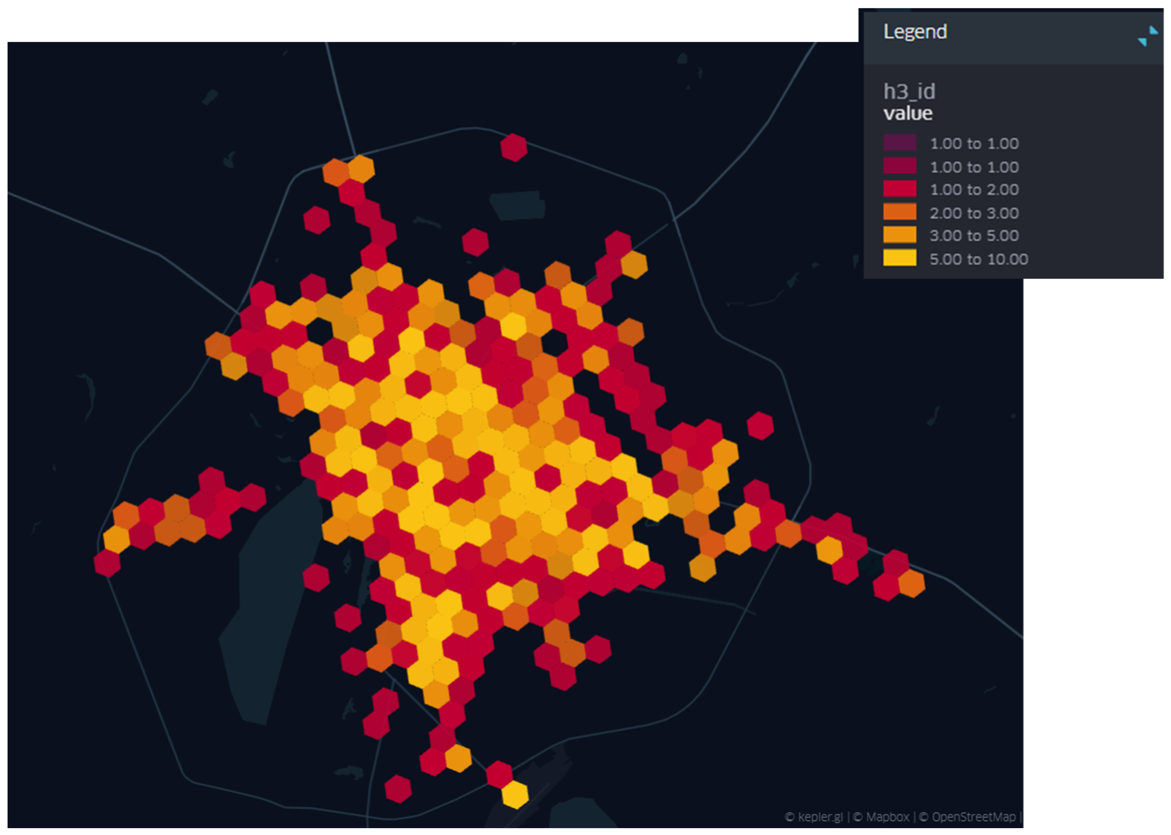
Task: Open the OpenStreetMap attribution link
Action: pyautogui.click(x=974, y=817)
